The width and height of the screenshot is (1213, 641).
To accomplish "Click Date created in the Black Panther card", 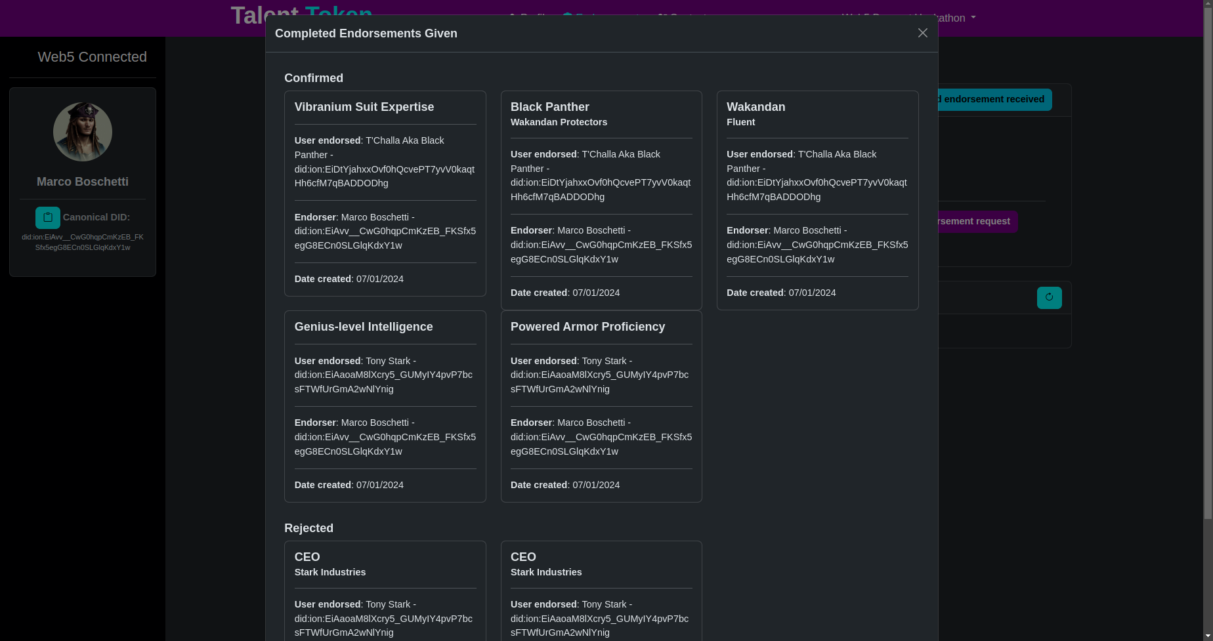I will [x=565, y=293].
